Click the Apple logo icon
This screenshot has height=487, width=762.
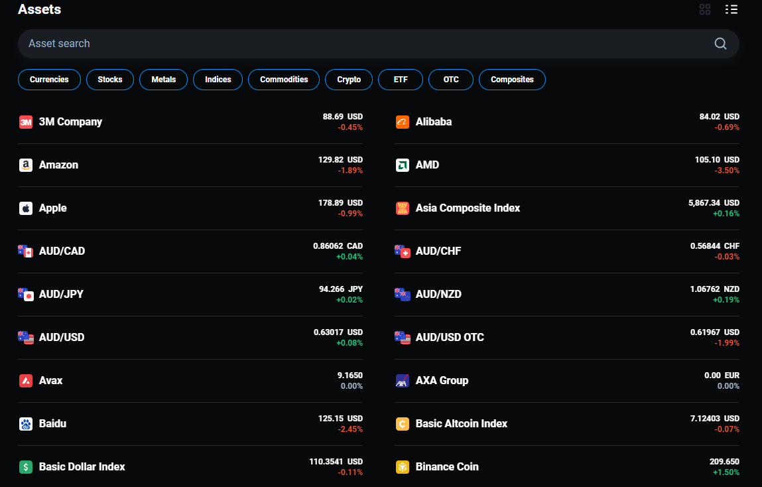26,208
